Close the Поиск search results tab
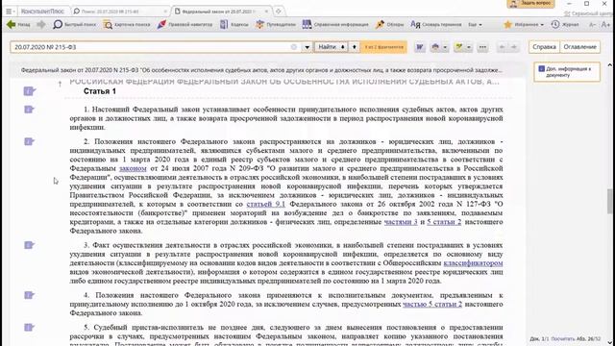 (x=165, y=12)
